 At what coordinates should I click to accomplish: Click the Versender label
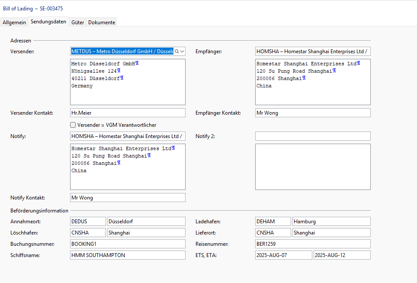(x=22, y=51)
